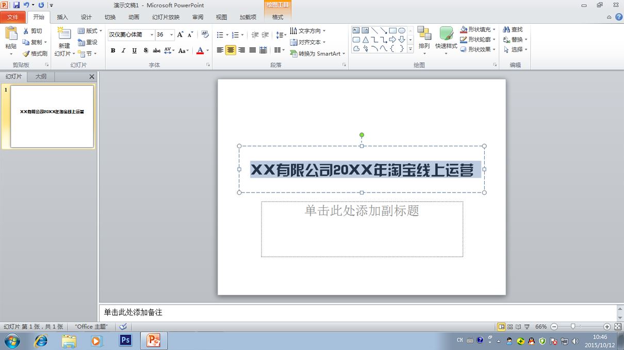This screenshot has height=350, width=624.
Task: Click the green rotation handle of title box
Action: pos(362,135)
